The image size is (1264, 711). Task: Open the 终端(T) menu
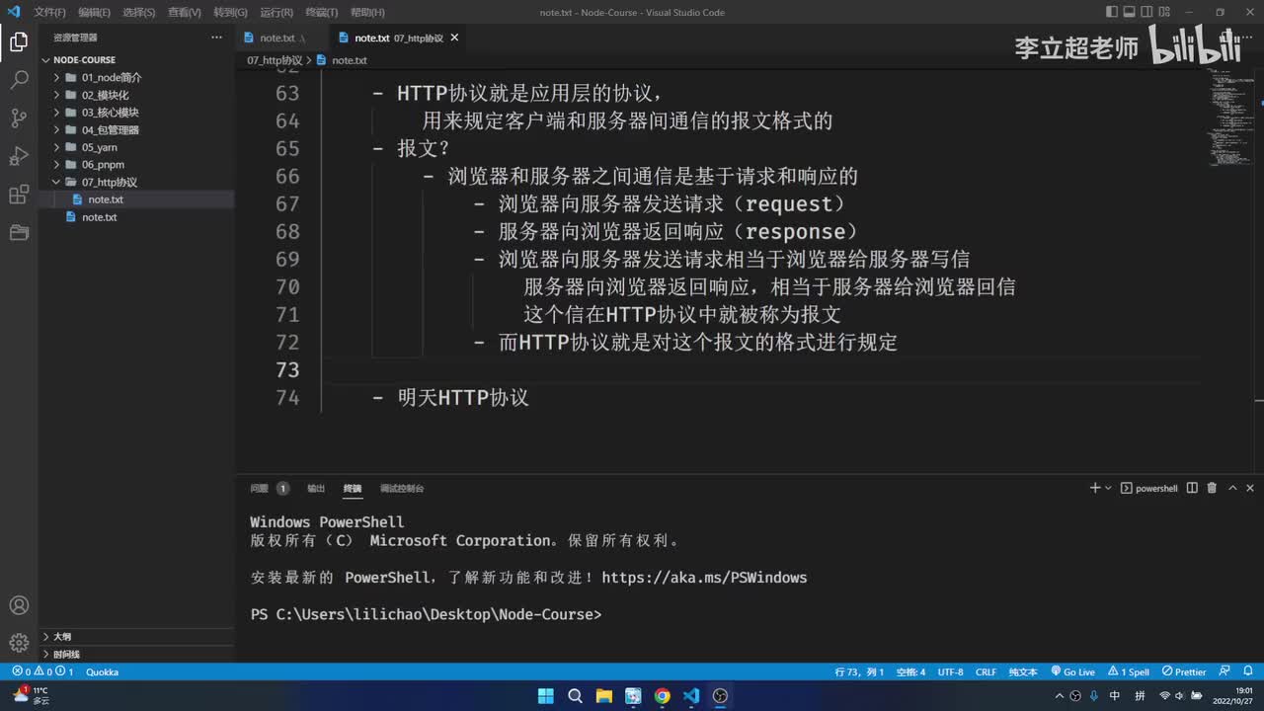(x=322, y=13)
